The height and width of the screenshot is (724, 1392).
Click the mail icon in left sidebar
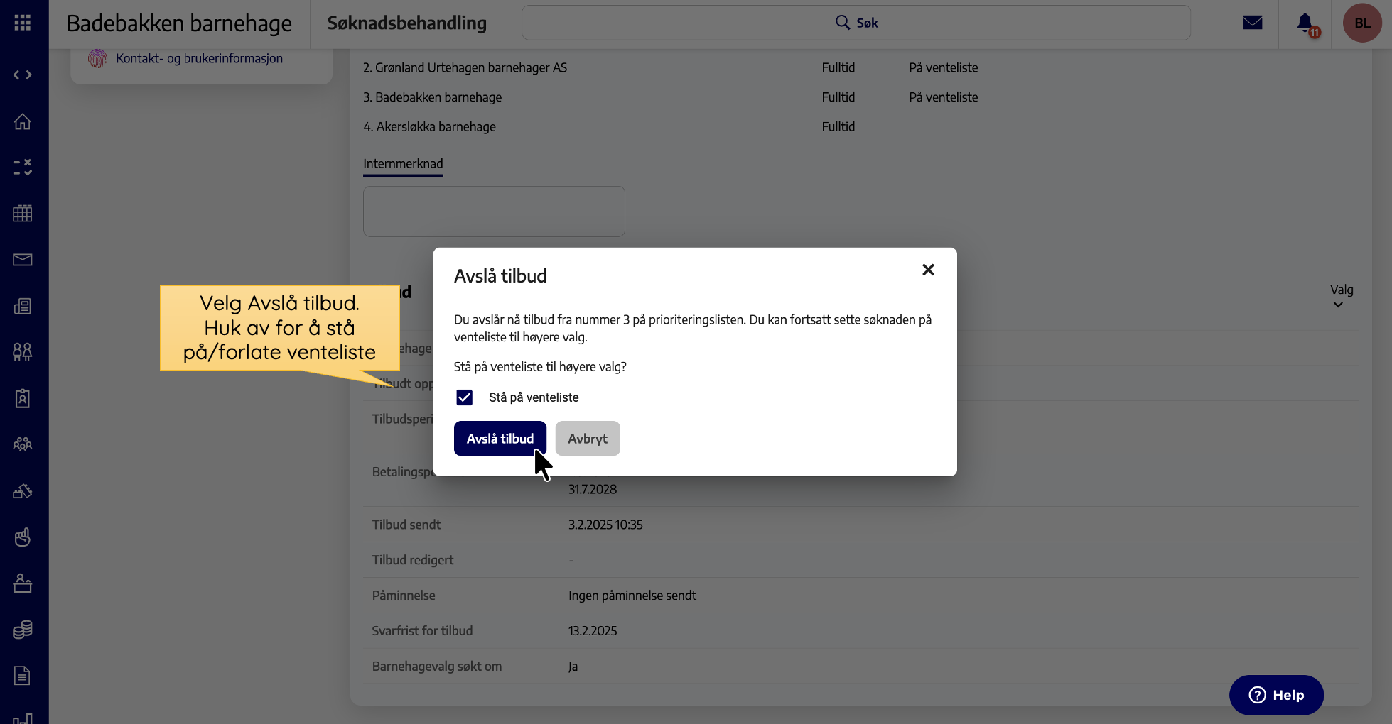(23, 260)
